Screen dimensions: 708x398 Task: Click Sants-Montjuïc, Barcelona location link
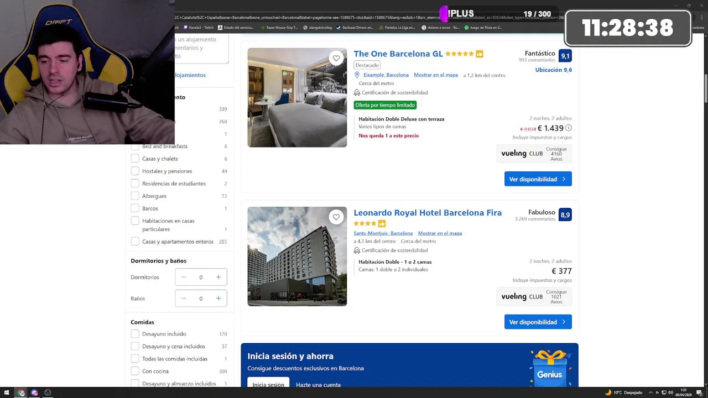click(383, 233)
